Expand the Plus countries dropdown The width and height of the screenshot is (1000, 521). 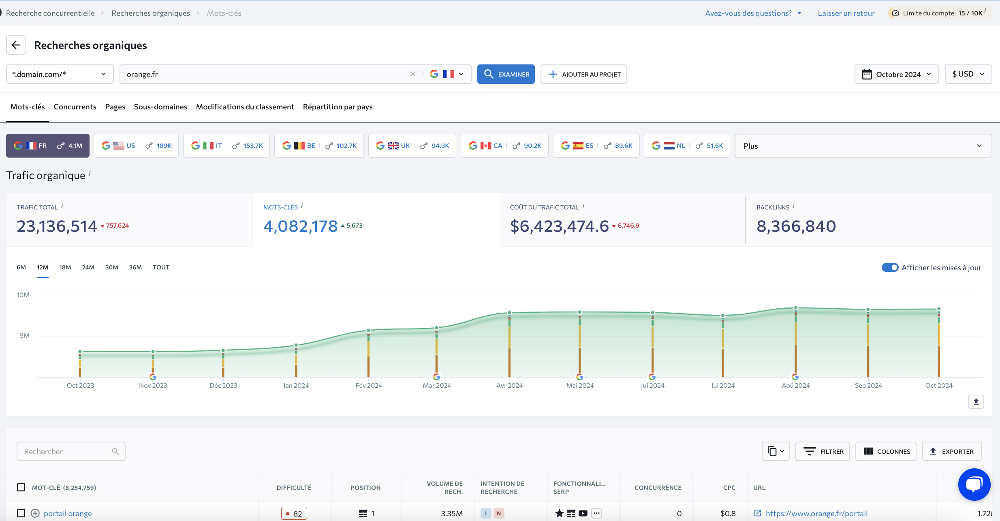click(x=863, y=145)
